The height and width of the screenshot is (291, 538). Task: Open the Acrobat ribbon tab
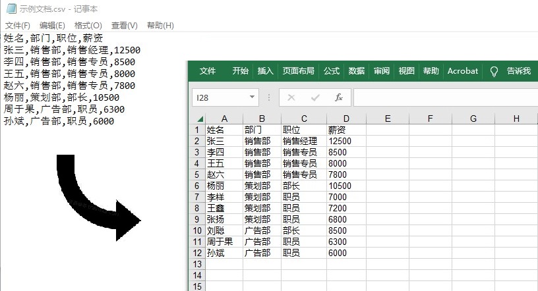click(x=462, y=71)
